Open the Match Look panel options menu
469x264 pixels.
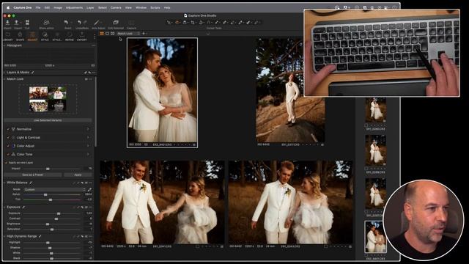point(91,79)
